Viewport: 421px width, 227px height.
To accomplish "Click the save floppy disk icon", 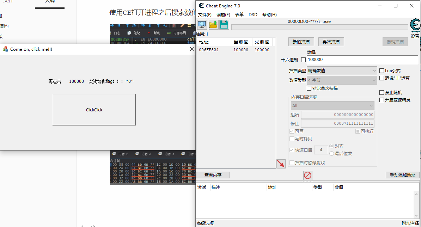I will [224, 25].
